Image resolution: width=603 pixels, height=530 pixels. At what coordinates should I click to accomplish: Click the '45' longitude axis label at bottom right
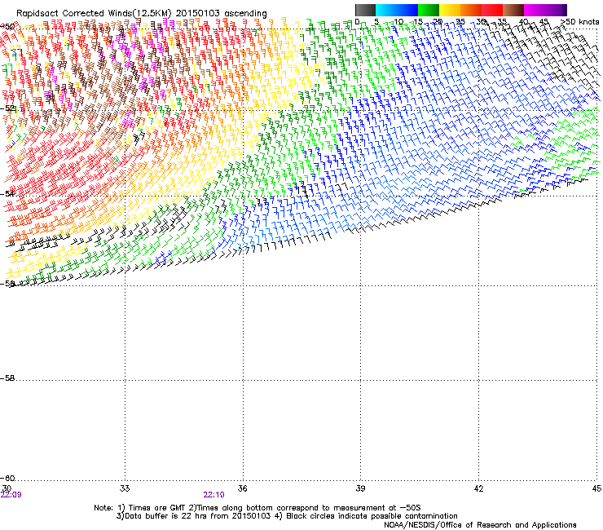(596, 488)
